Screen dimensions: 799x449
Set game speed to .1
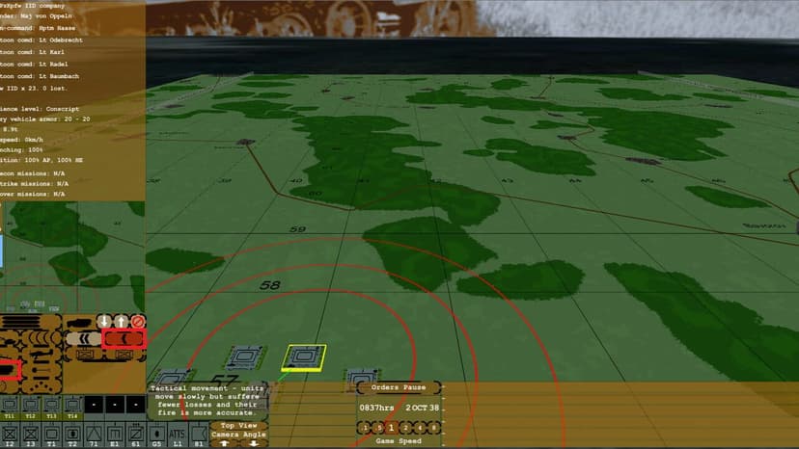pos(365,428)
